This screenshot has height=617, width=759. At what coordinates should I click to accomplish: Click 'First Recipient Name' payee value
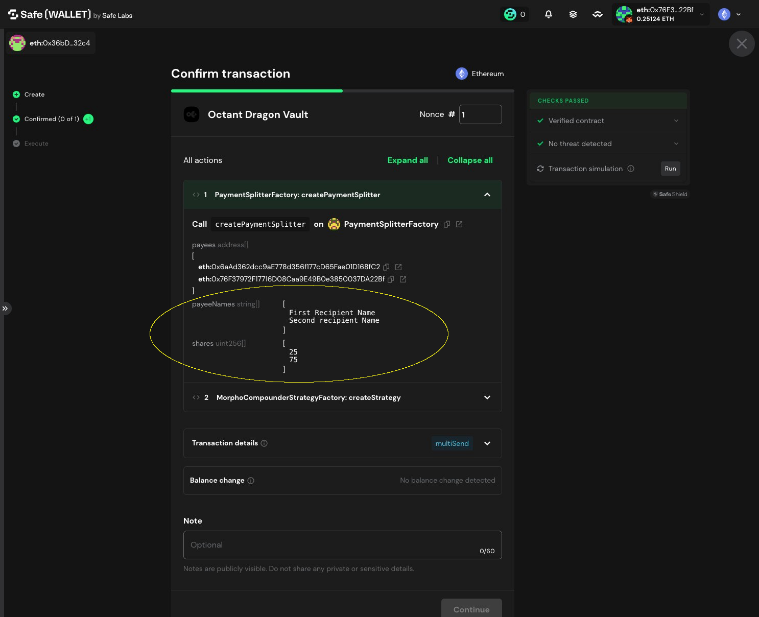pyautogui.click(x=332, y=313)
